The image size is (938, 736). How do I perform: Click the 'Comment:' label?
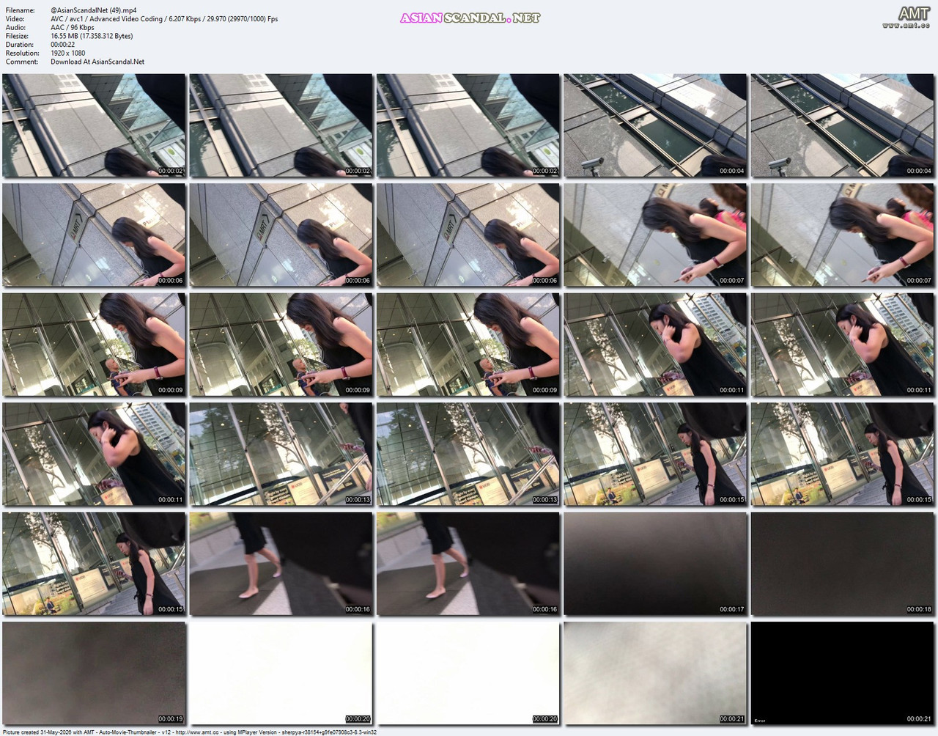(x=22, y=62)
